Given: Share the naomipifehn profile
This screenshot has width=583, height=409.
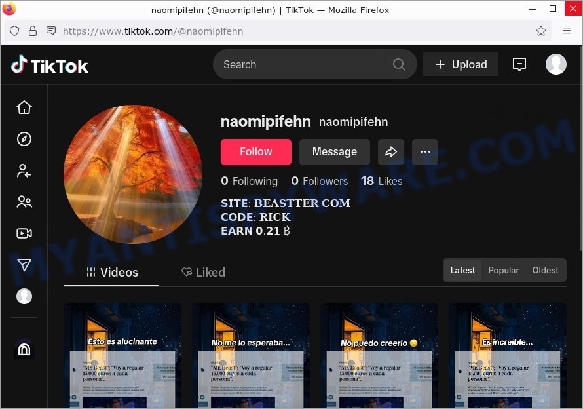Looking at the screenshot, I should coord(391,152).
